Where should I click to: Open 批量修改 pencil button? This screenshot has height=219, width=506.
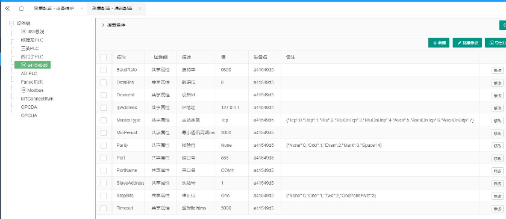click(467, 43)
